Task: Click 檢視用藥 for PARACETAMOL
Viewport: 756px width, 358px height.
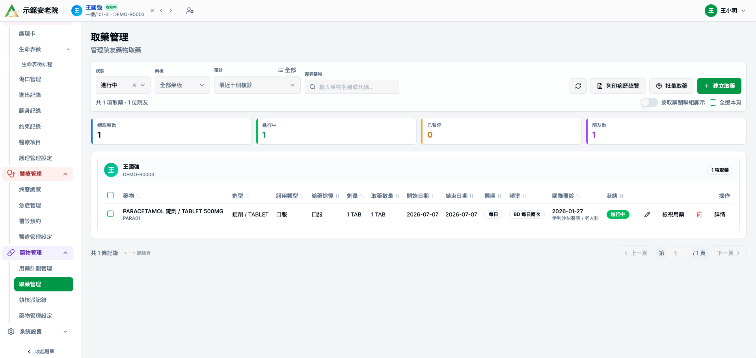Action: 673,214
